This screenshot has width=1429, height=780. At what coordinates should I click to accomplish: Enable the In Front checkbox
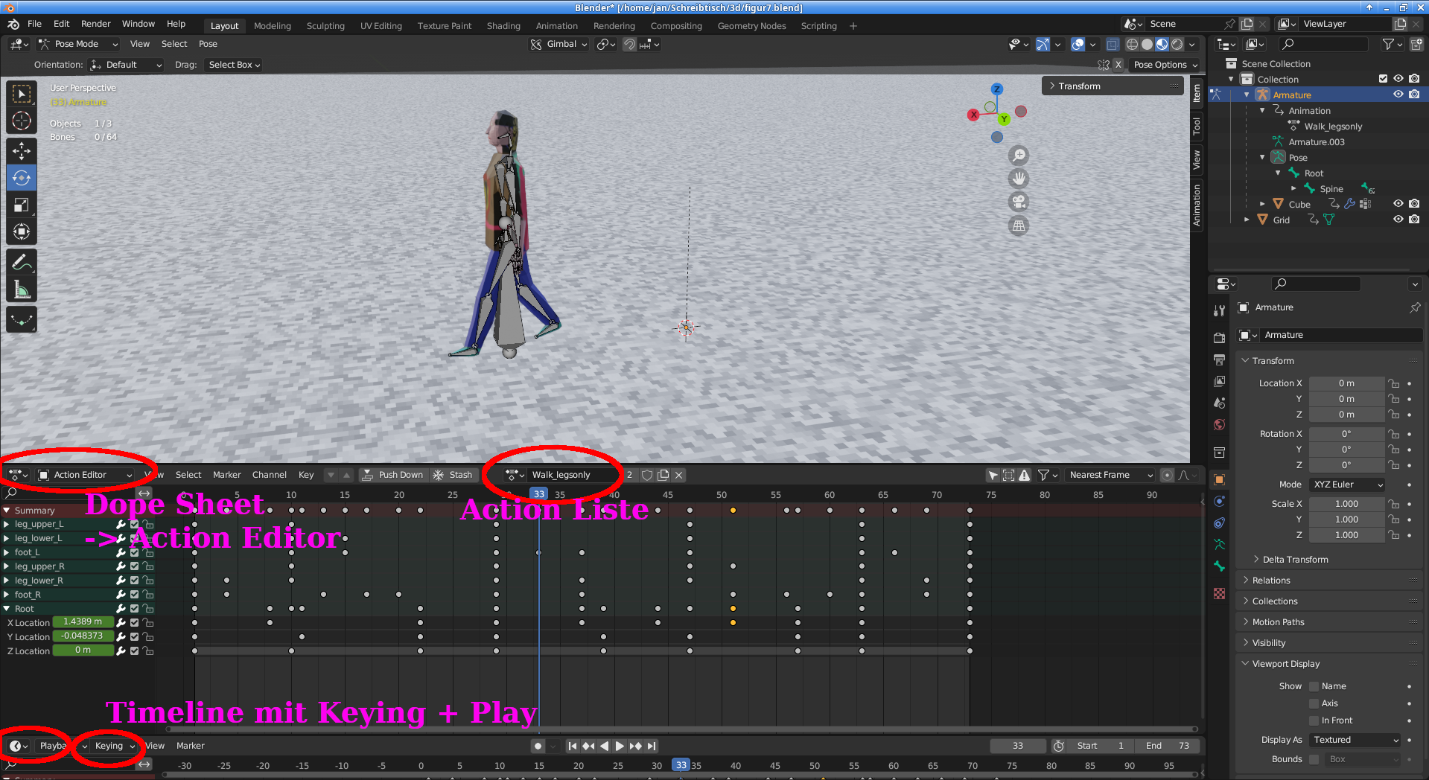(x=1314, y=720)
